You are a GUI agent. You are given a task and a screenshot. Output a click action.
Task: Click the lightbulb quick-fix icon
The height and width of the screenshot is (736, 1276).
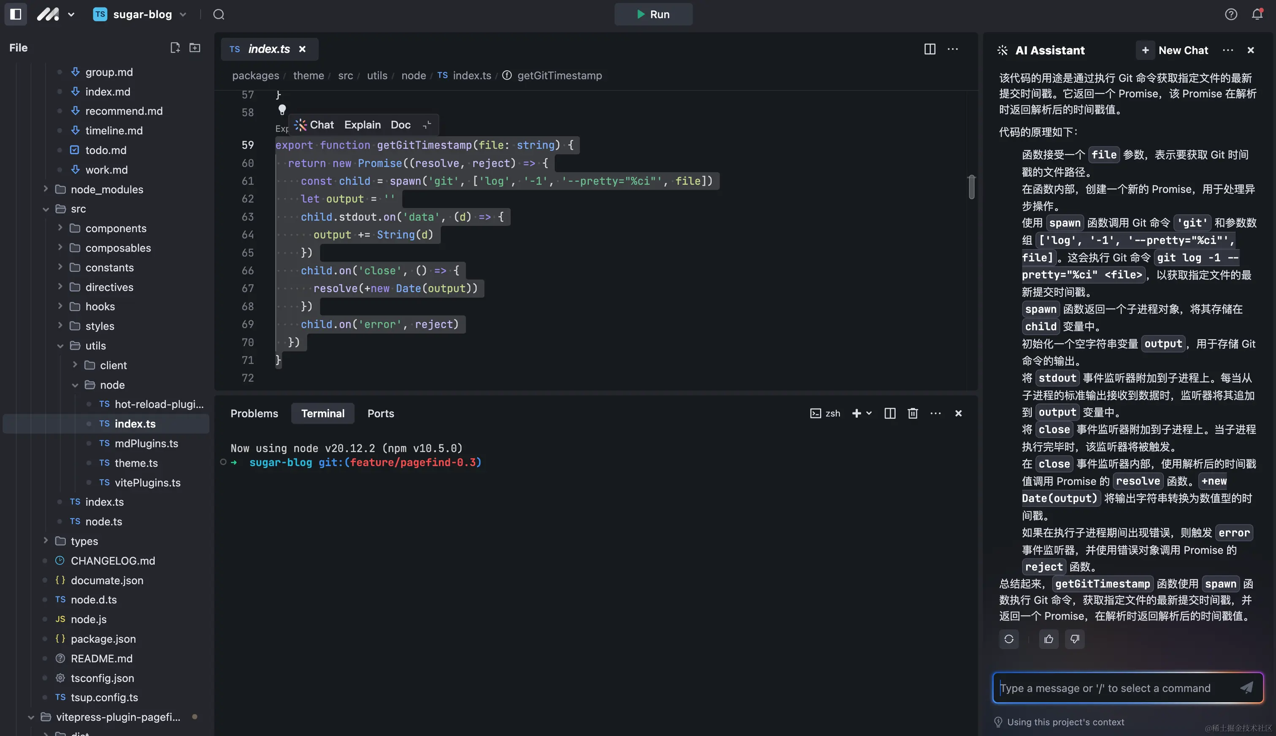pos(282,109)
